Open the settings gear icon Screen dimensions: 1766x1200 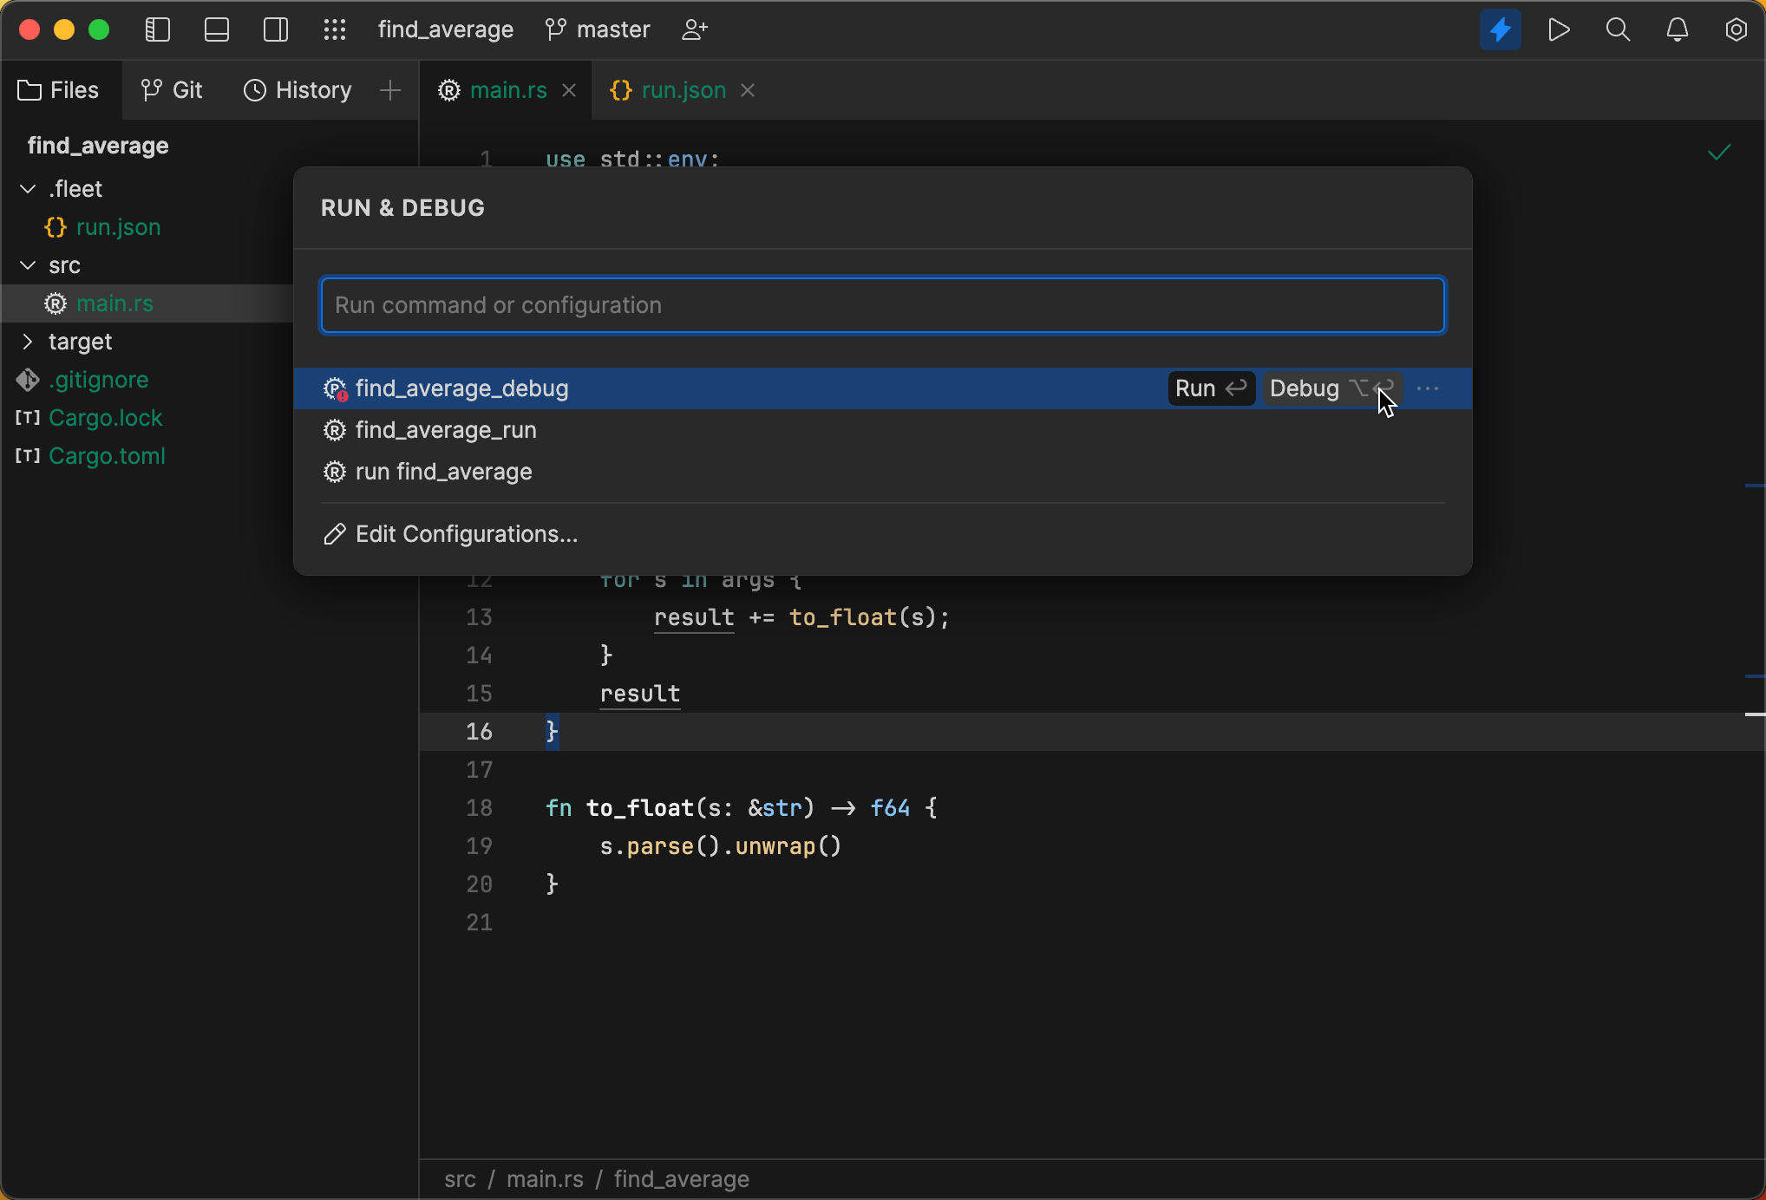[1736, 29]
